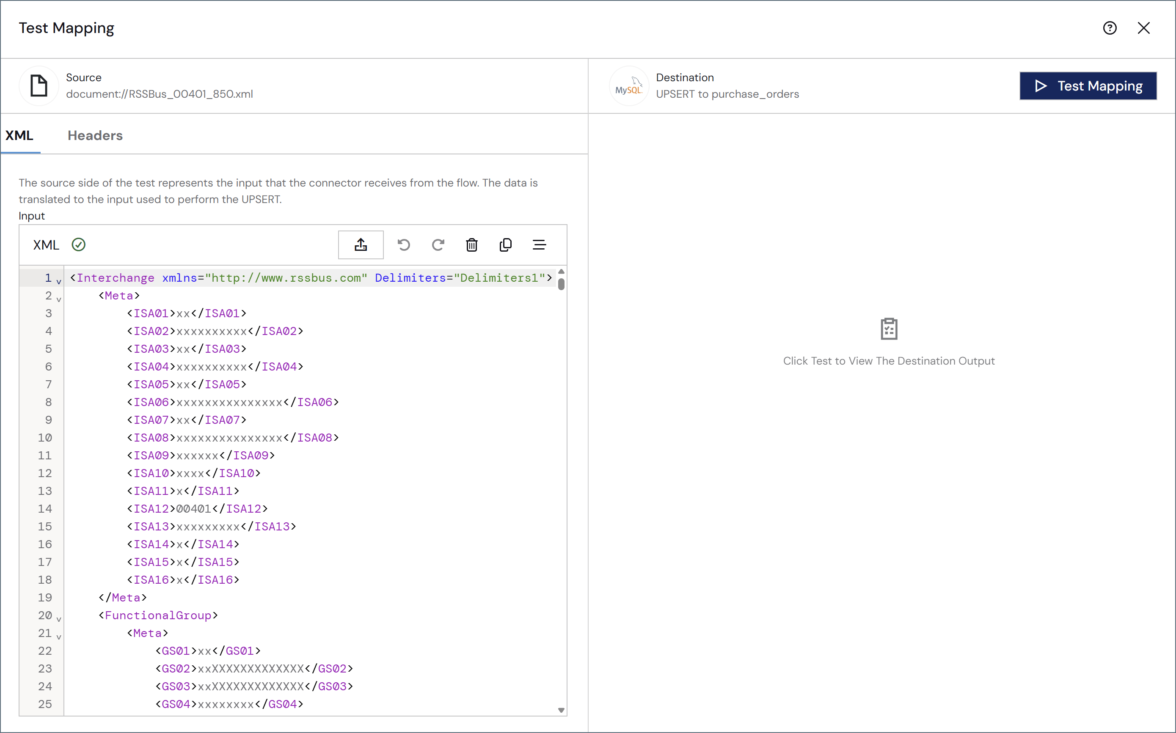Collapse the Interchange element on line 1

[x=59, y=281]
